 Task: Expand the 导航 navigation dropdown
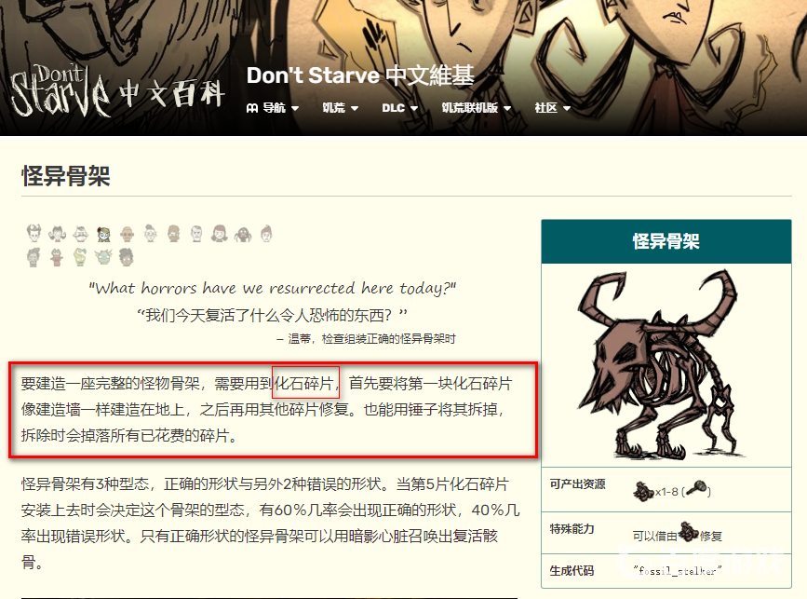coord(273,108)
